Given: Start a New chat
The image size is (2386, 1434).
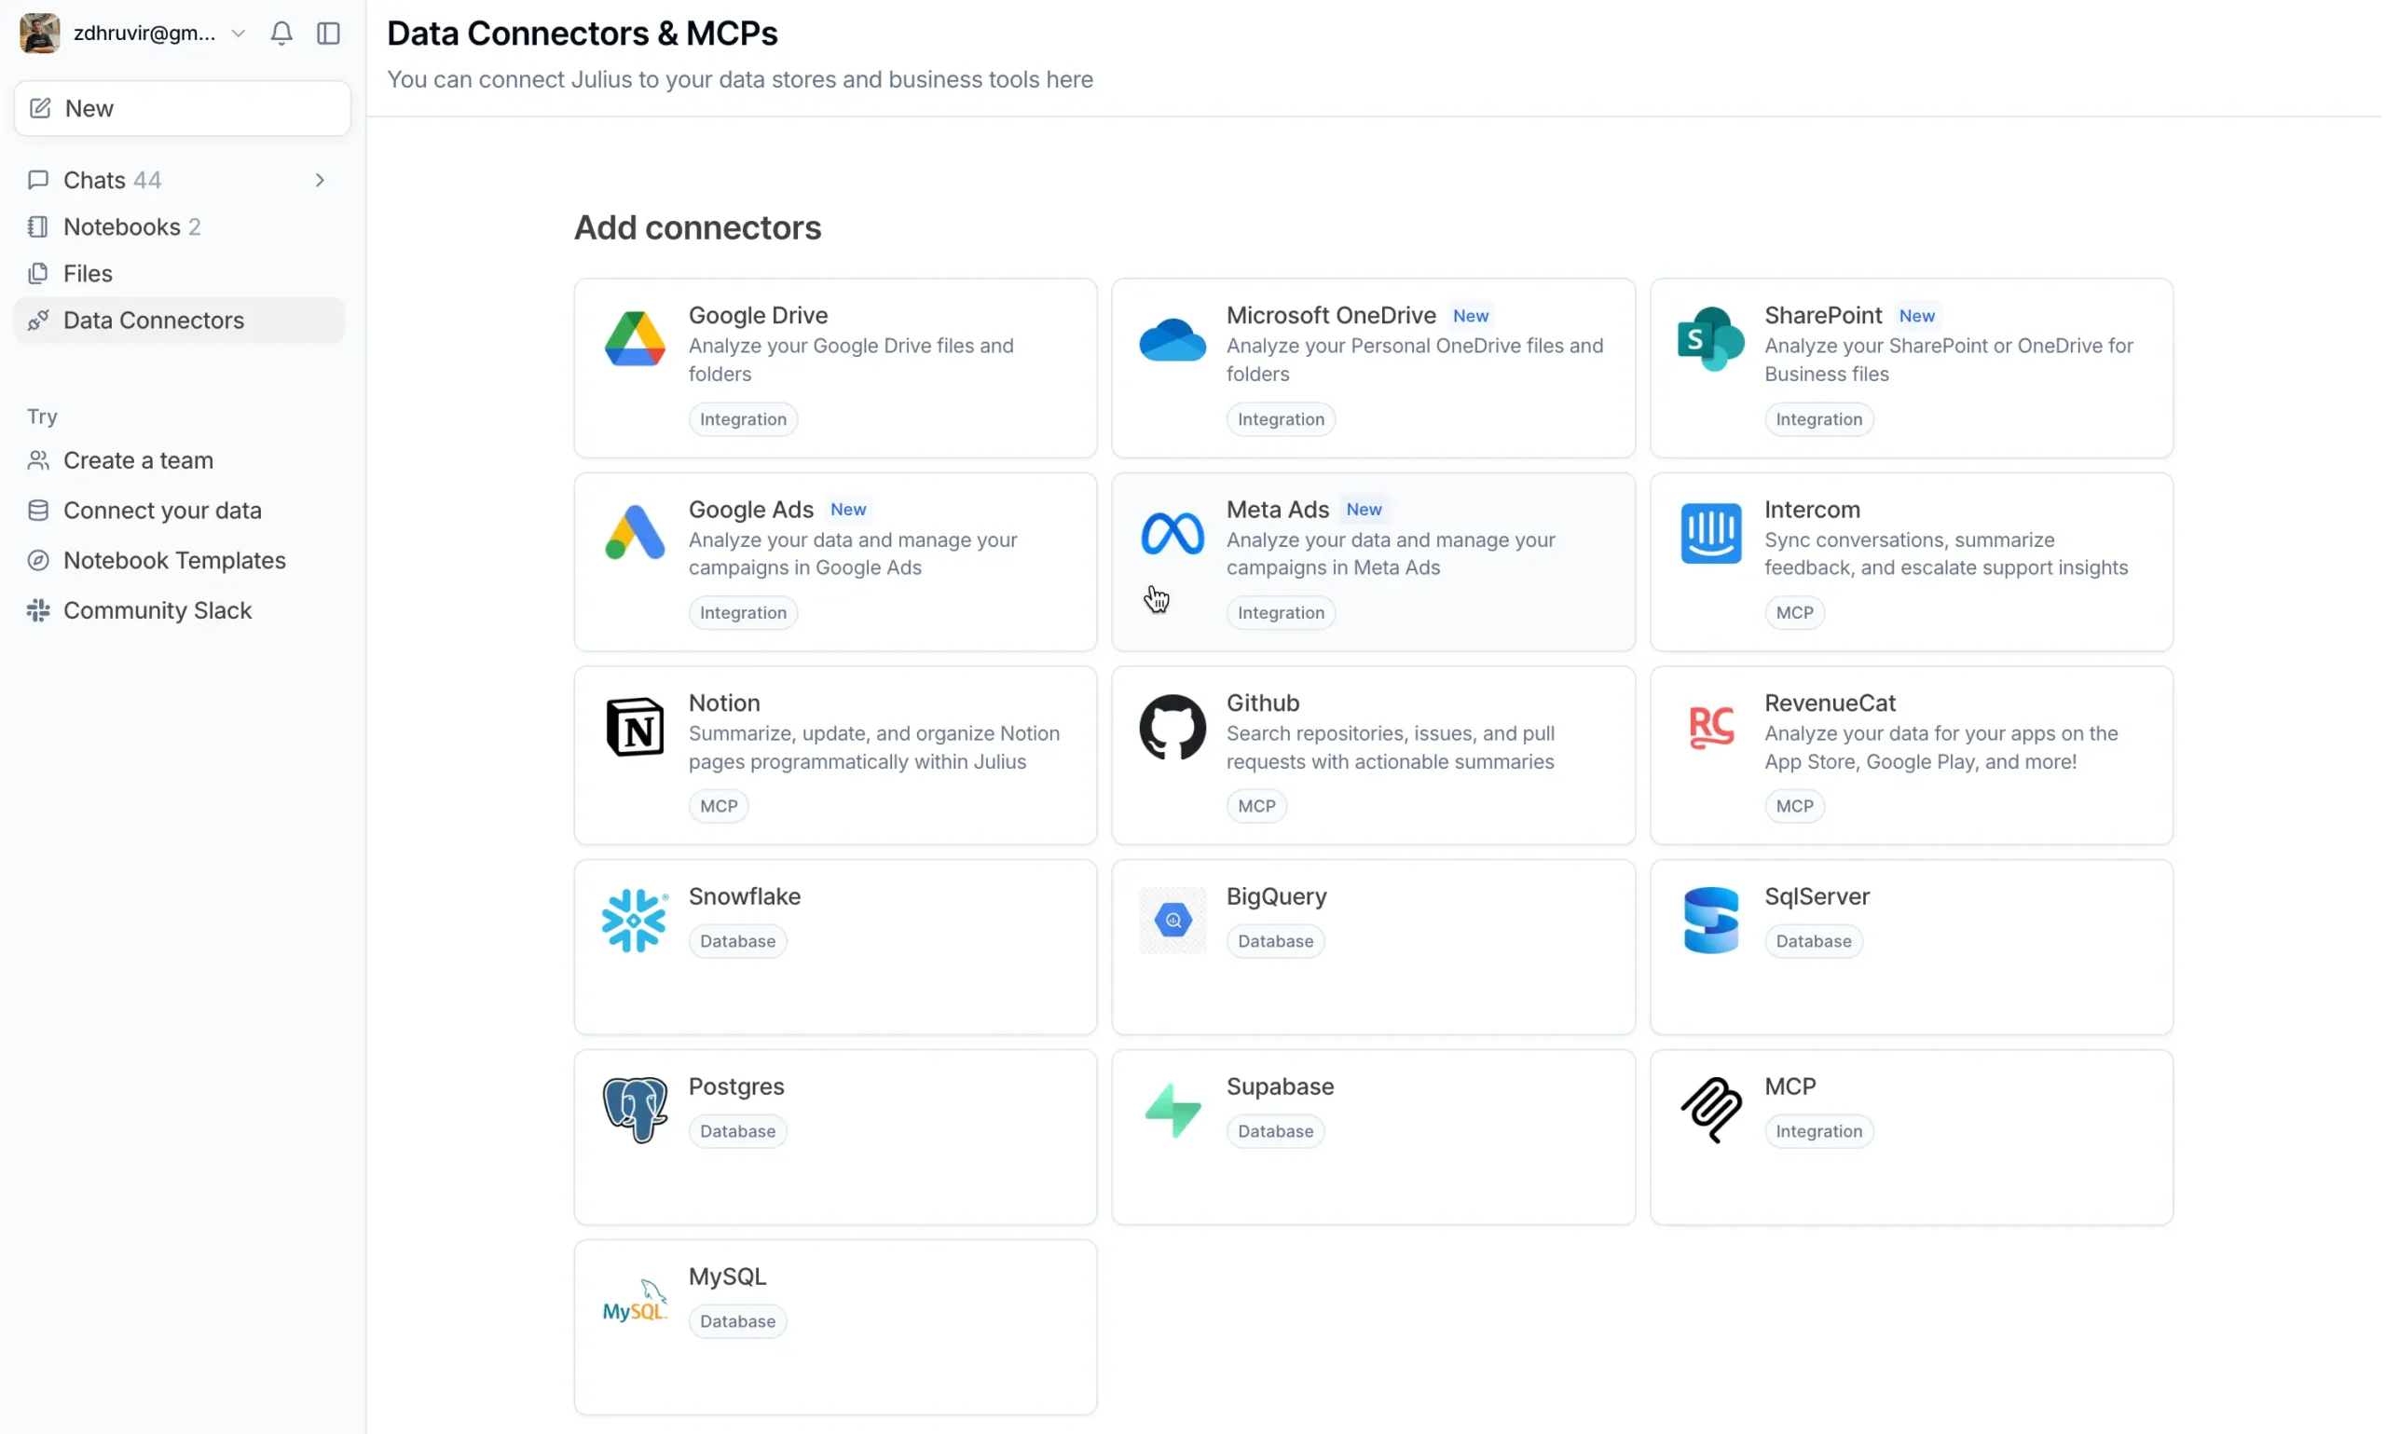Looking at the screenshot, I should click(182, 108).
